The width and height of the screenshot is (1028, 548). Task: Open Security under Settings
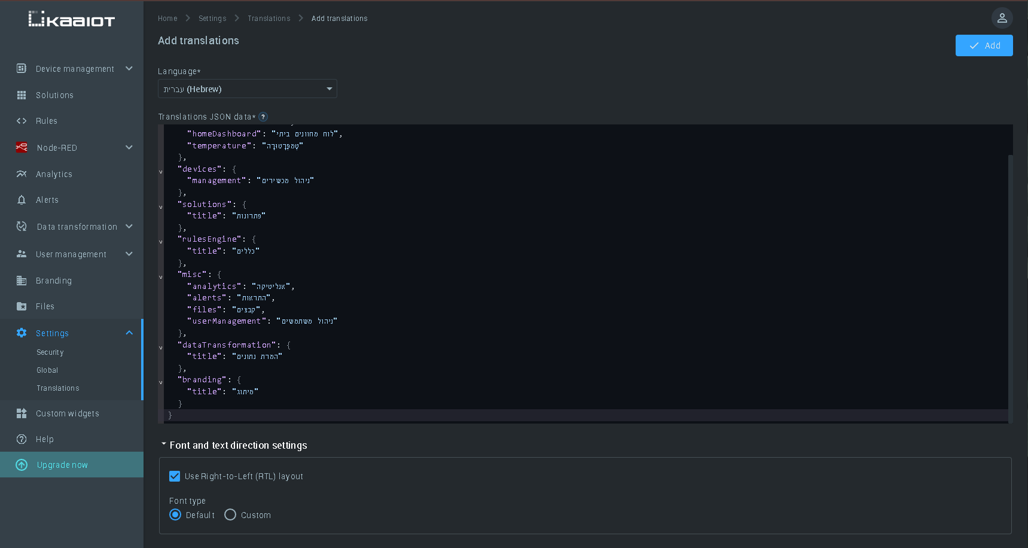[50, 352]
